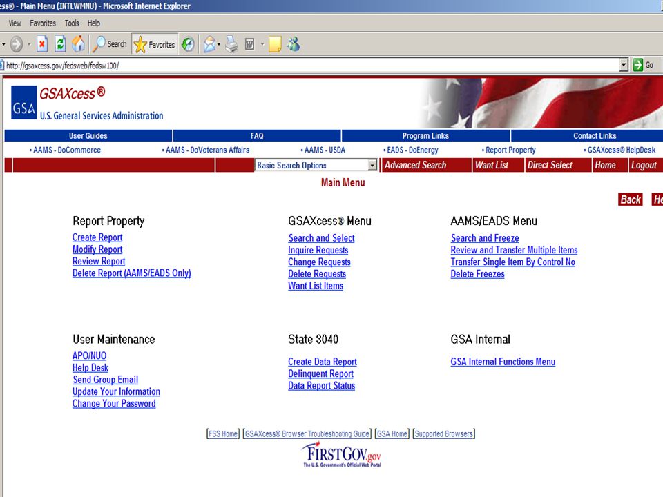Click the Refresh page icon
The height and width of the screenshot is (497, 663).
click(x=61, y=44)
